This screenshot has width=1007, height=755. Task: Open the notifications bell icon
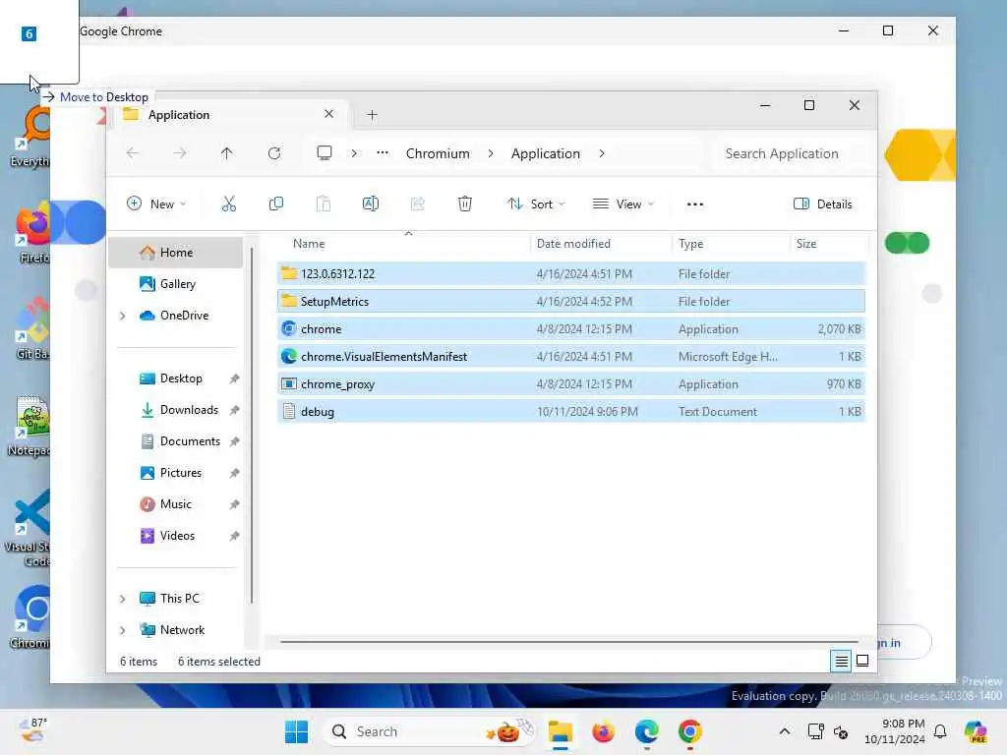tap(940, 731)
